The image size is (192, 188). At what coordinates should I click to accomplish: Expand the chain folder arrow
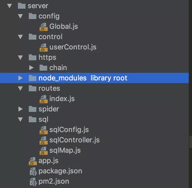point(31,68)
